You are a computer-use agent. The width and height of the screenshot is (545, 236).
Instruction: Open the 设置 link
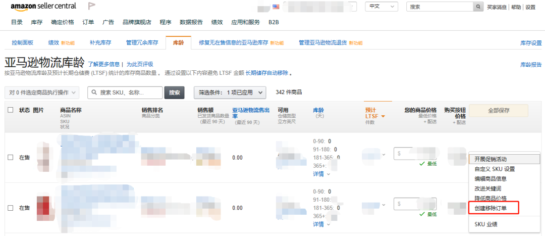(530, 7)
